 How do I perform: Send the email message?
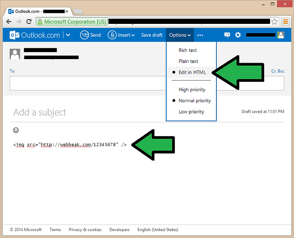pyautogui.click(x=91, y=35)
